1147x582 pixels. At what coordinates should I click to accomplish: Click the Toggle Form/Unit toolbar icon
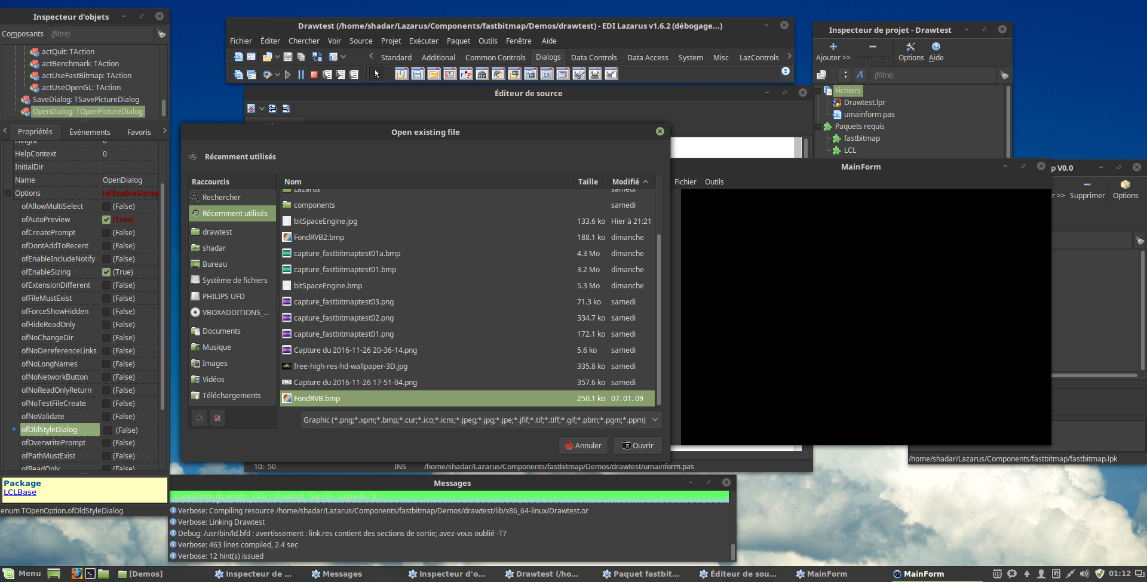pos(317,57)
